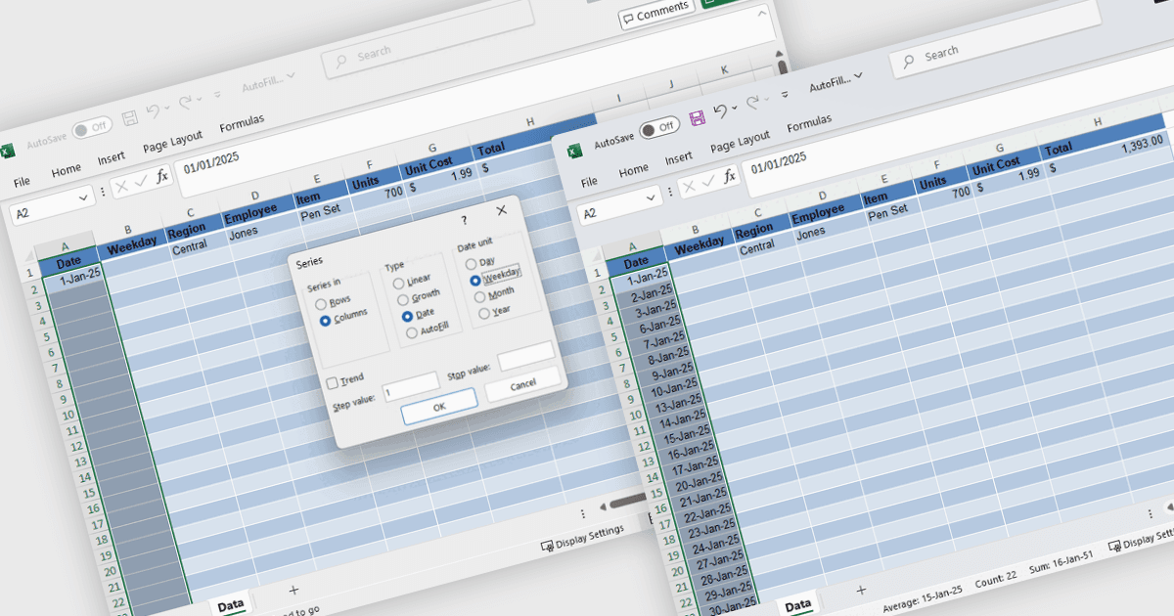Click help question mark in Series dialog

pos(464,221)
